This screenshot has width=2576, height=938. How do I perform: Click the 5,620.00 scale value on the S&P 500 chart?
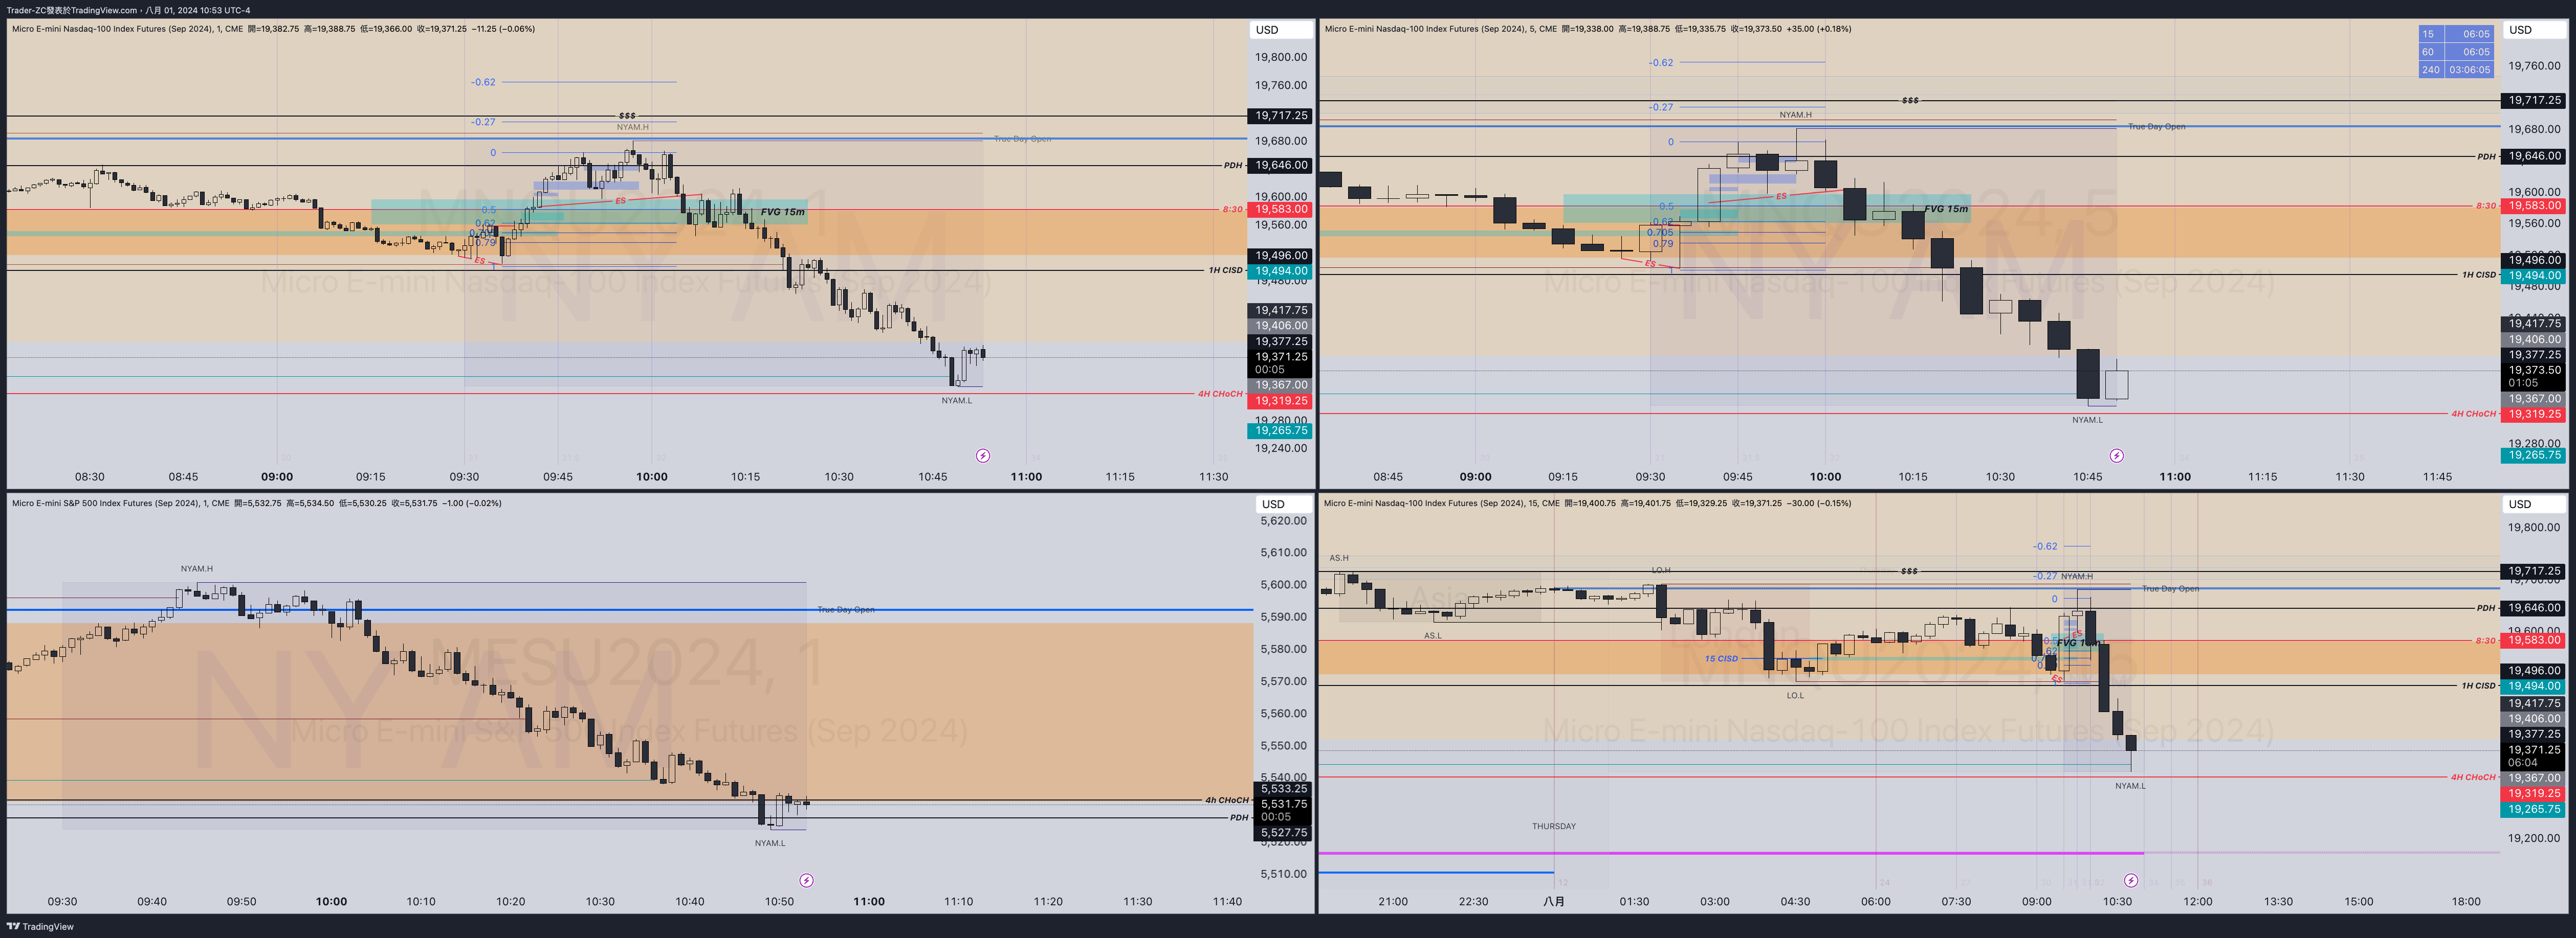pyautogui.click(x=1283, y=520)
